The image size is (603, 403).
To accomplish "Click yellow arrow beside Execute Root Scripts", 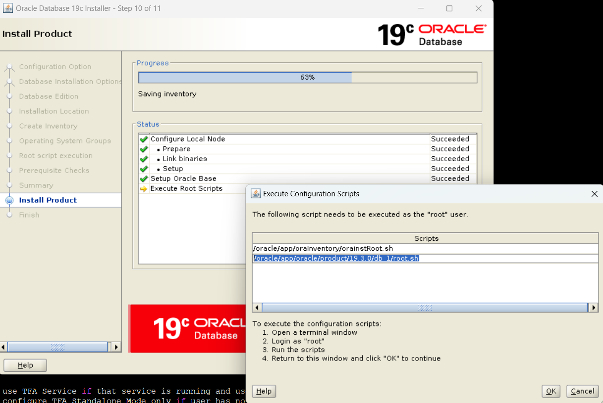I will 144,189.
